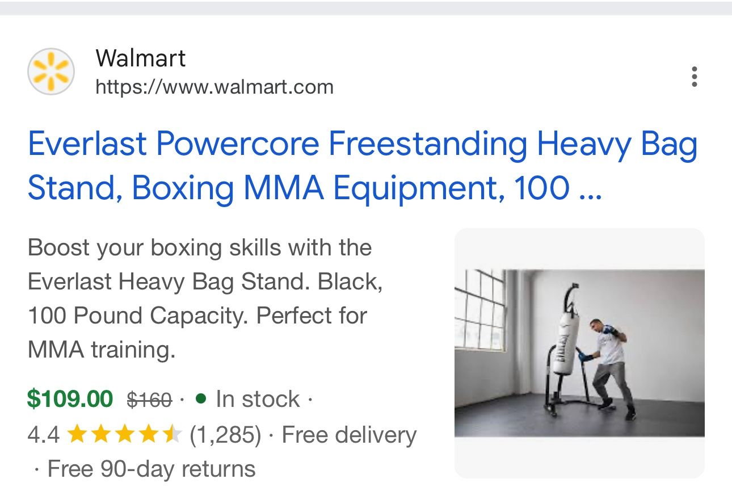Screen dimensions: 732x500
Task: Click the 4.4 rating number
Action: [x=43, y=435]
